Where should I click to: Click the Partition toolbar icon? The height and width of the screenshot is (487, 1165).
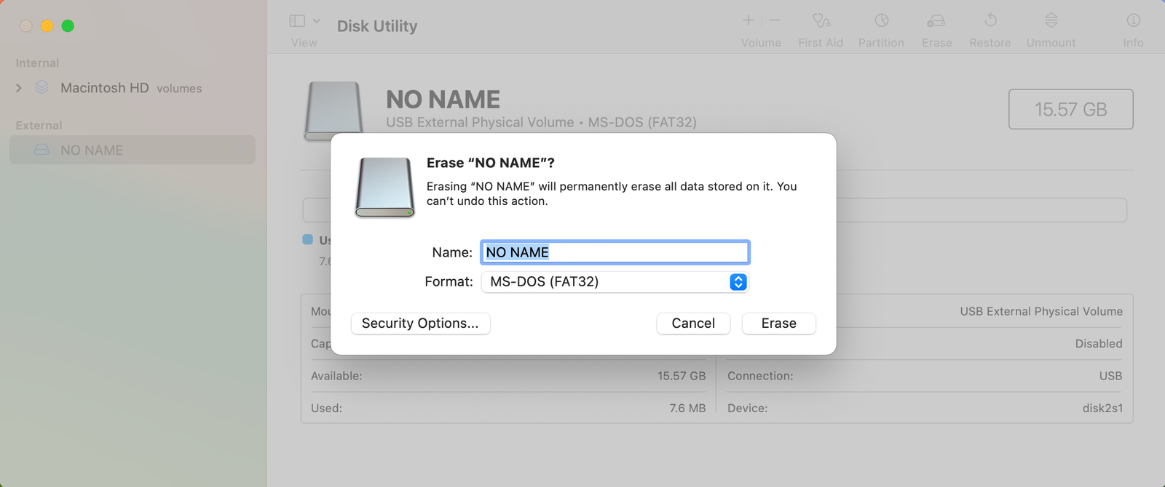pyautogui.click(x=882, y=20)
